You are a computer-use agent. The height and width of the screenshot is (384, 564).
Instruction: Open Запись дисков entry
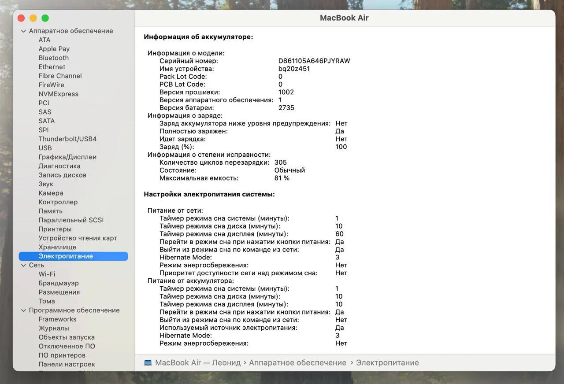click(63, 175)
